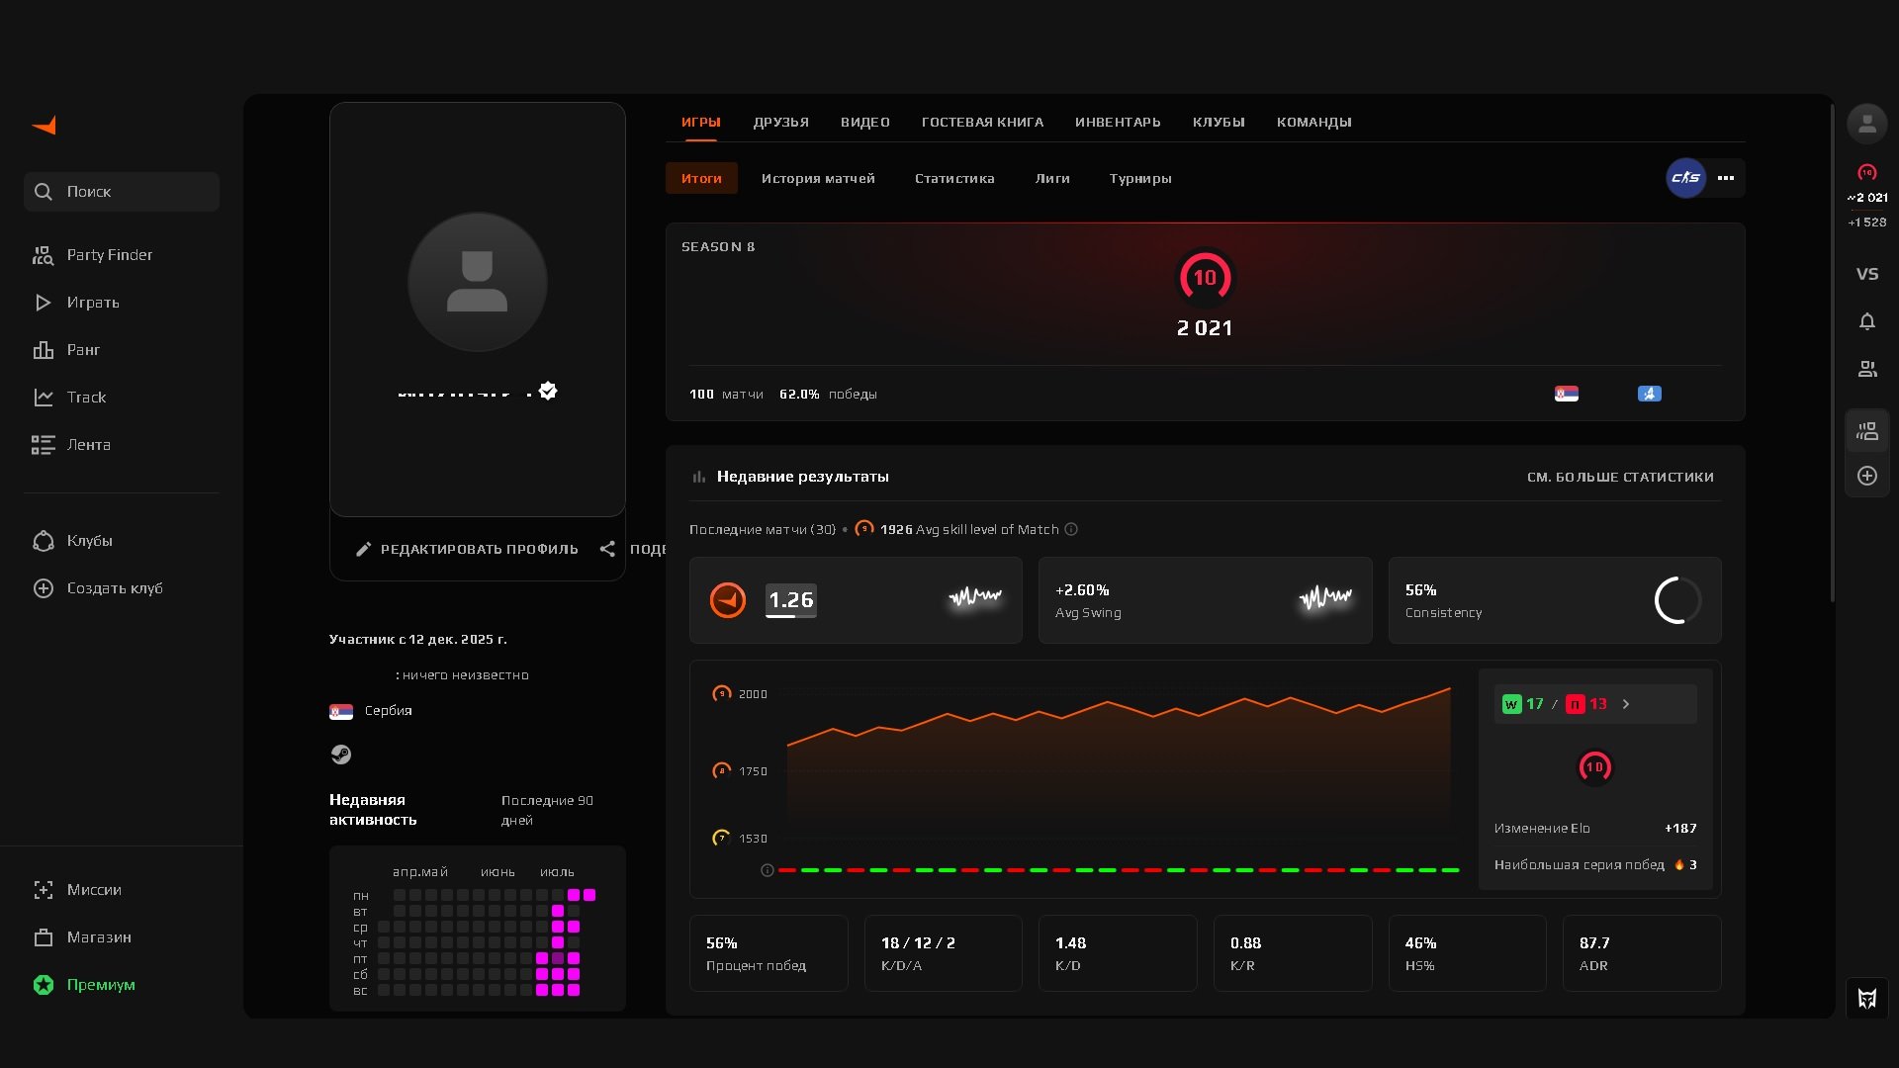Viewport: 1899px width, 1068px height.
Task: Click the plus circle in right bar
Action: [x=1867, y=476]
